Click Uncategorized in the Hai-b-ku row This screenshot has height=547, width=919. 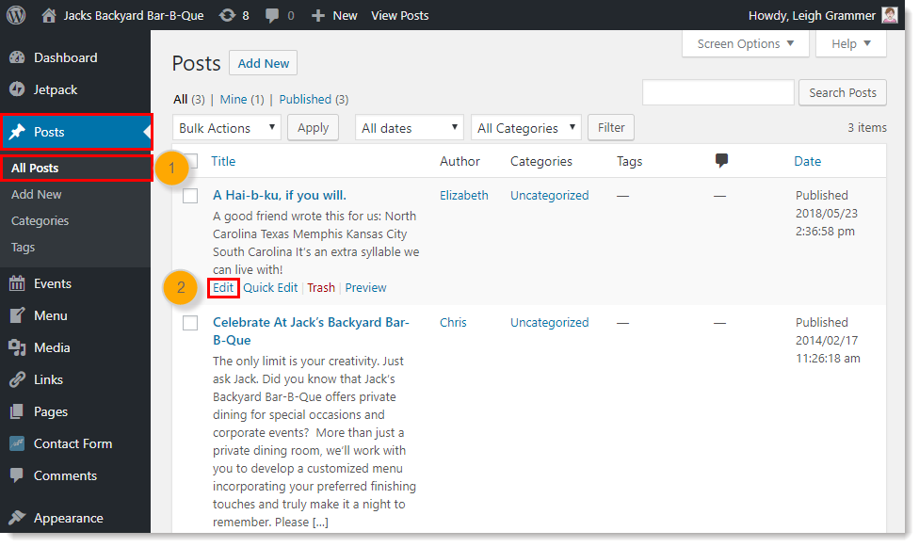tap(549, 195)
